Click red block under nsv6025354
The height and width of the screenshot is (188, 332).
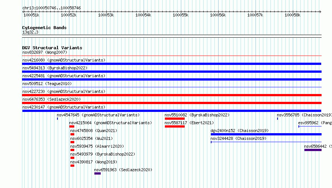coord(72,142)
